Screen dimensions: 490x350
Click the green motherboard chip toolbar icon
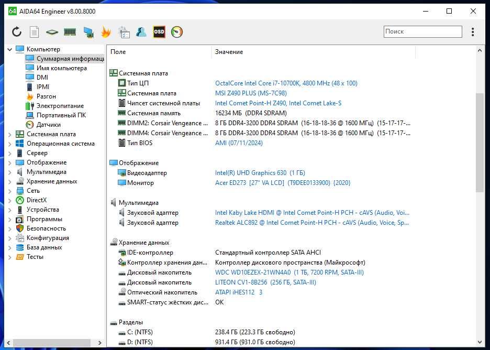pyautogui.click(x=52, y=32)
